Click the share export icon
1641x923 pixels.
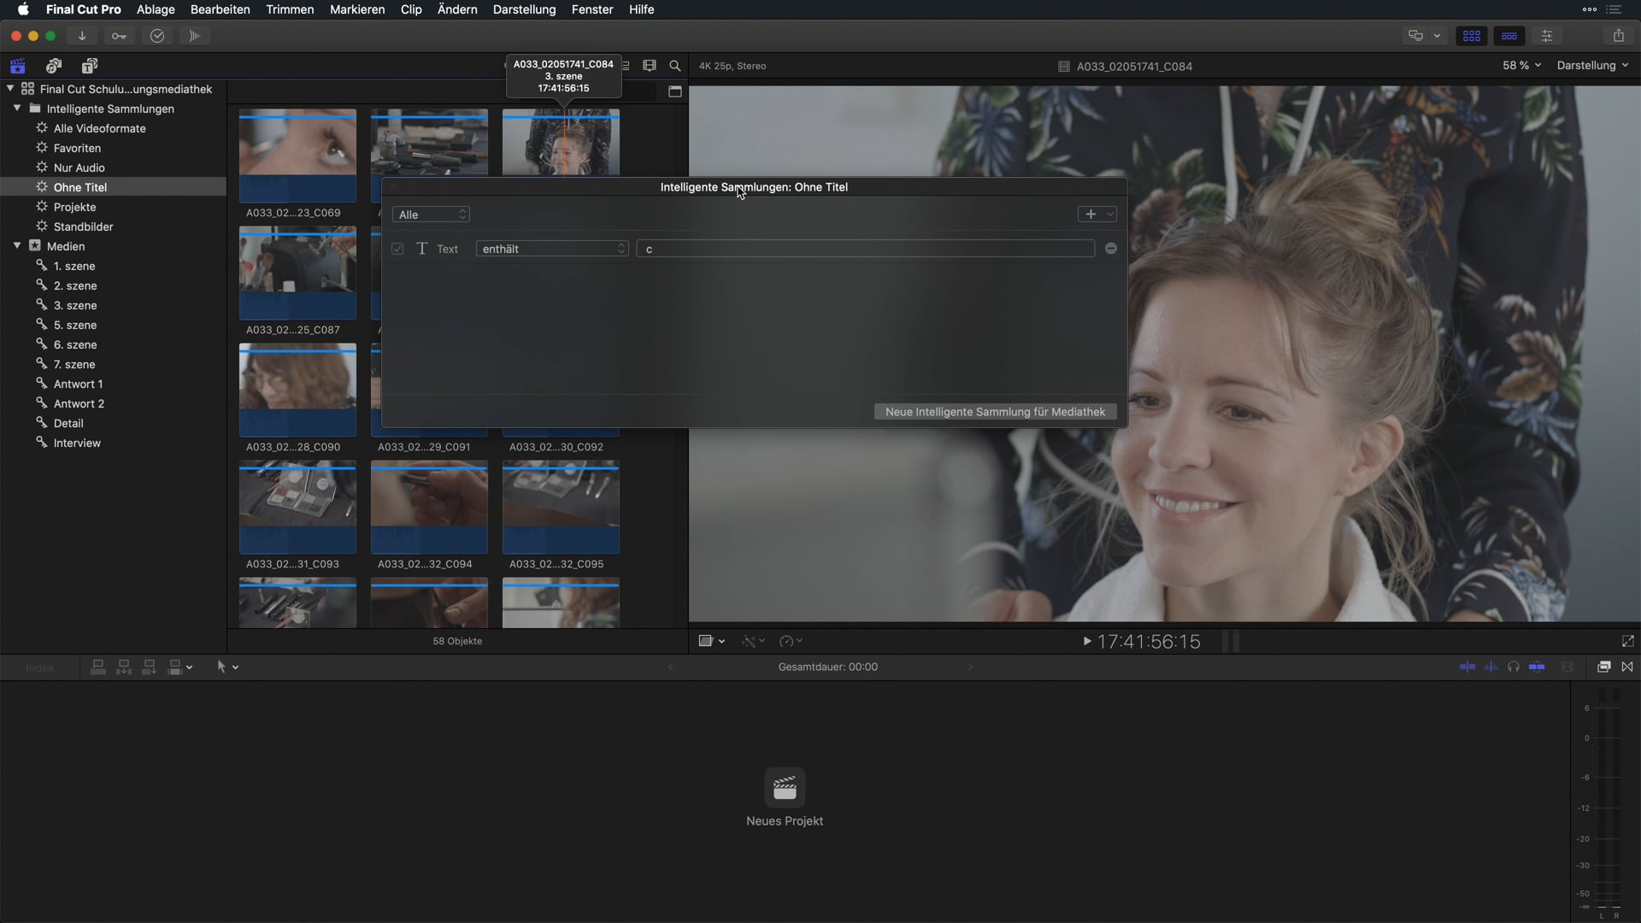1618,36
